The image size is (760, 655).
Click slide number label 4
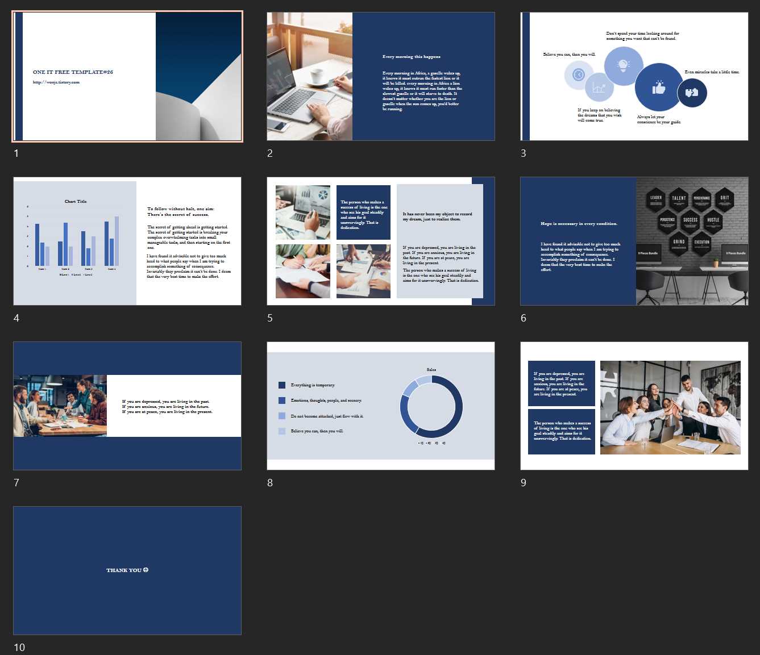(x=16, y=318)
